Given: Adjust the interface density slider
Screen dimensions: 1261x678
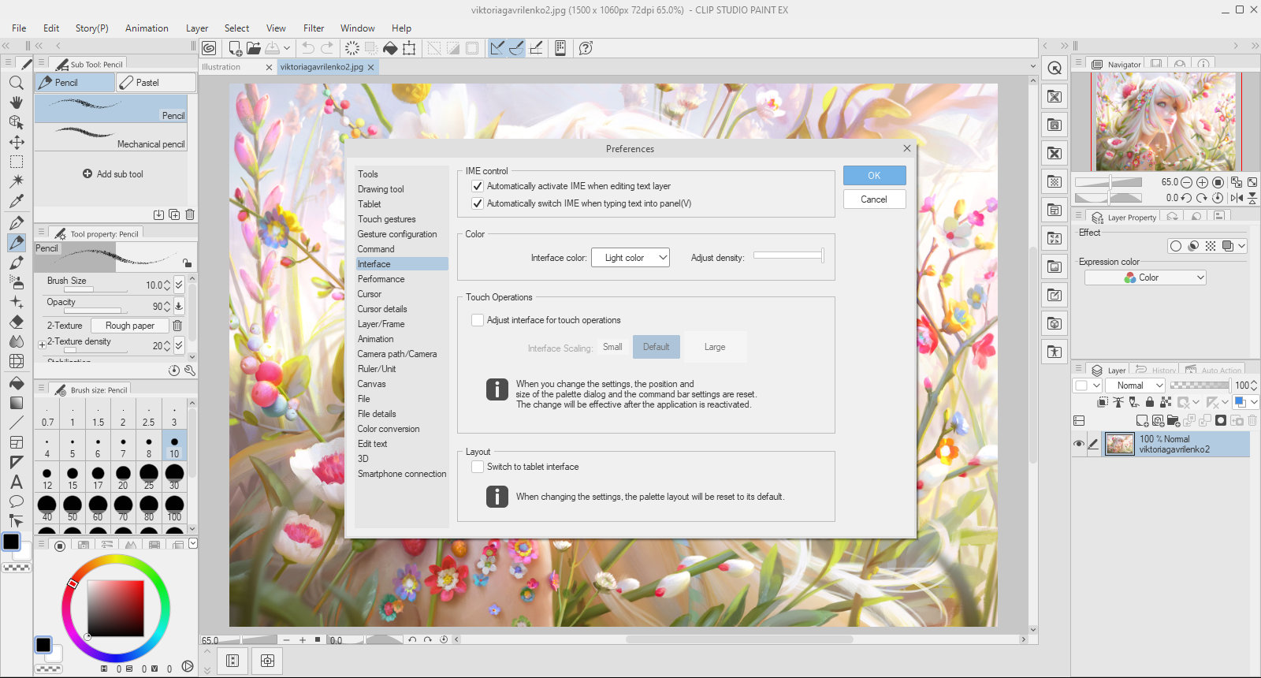Looking at the screenshot, I should click(789, 255).
